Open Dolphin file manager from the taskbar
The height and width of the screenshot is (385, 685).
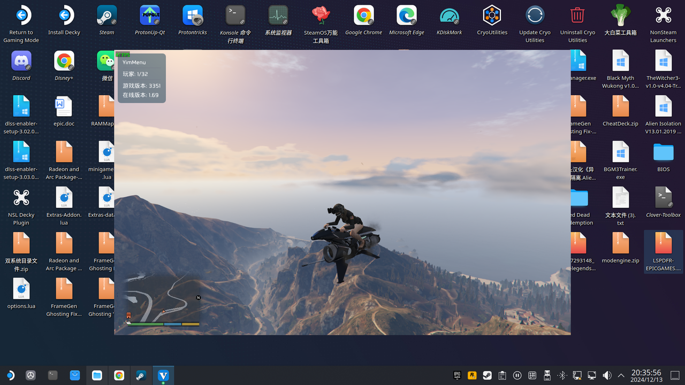(97, 375)
